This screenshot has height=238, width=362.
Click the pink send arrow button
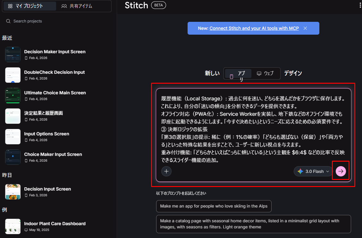341,171
